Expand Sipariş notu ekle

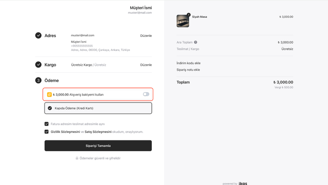188,70
